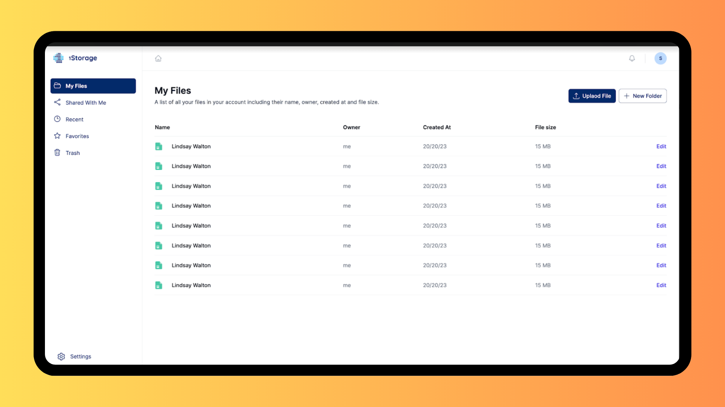This screenshot has height=407, width=725.
Task: Click the Settings gear icon
Action: click(x=61, y=356)
